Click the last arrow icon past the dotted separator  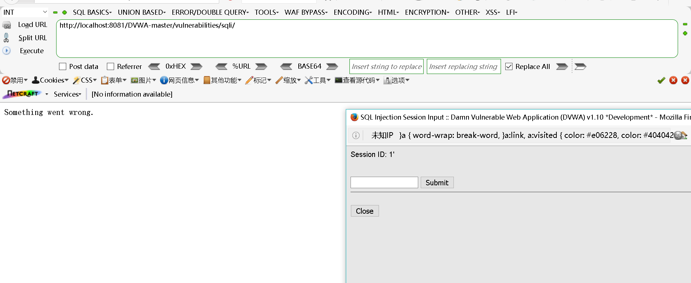pyautogui.click(x=580, y=66)
